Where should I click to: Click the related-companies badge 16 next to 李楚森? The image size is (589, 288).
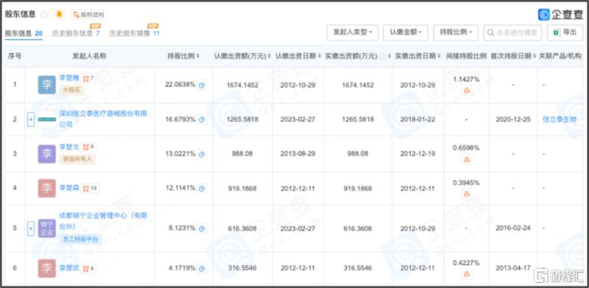91,189
